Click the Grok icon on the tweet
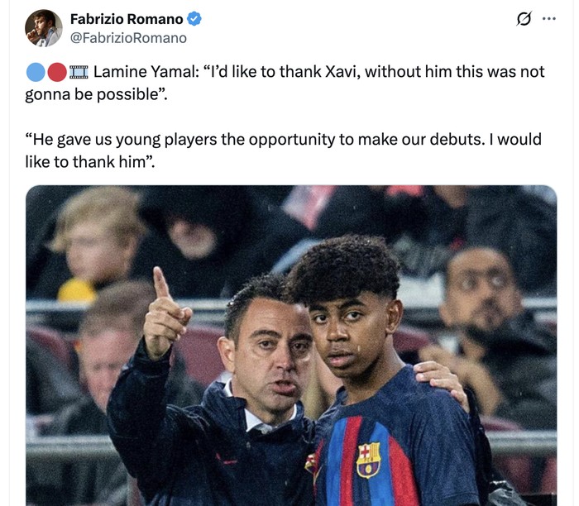Image resolution: width=579 pixels, height=506 pixels. (x=524, y=19)
